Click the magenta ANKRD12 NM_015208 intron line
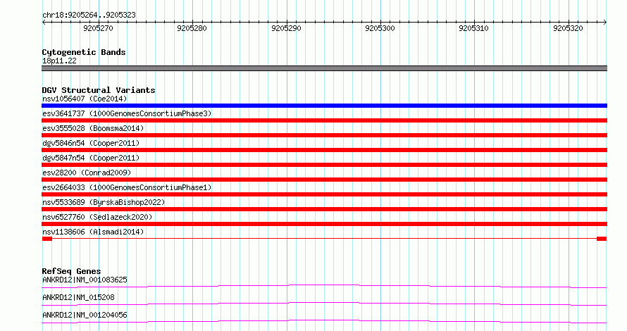Viewport: 627px width, 331px height. click(324, 304)
